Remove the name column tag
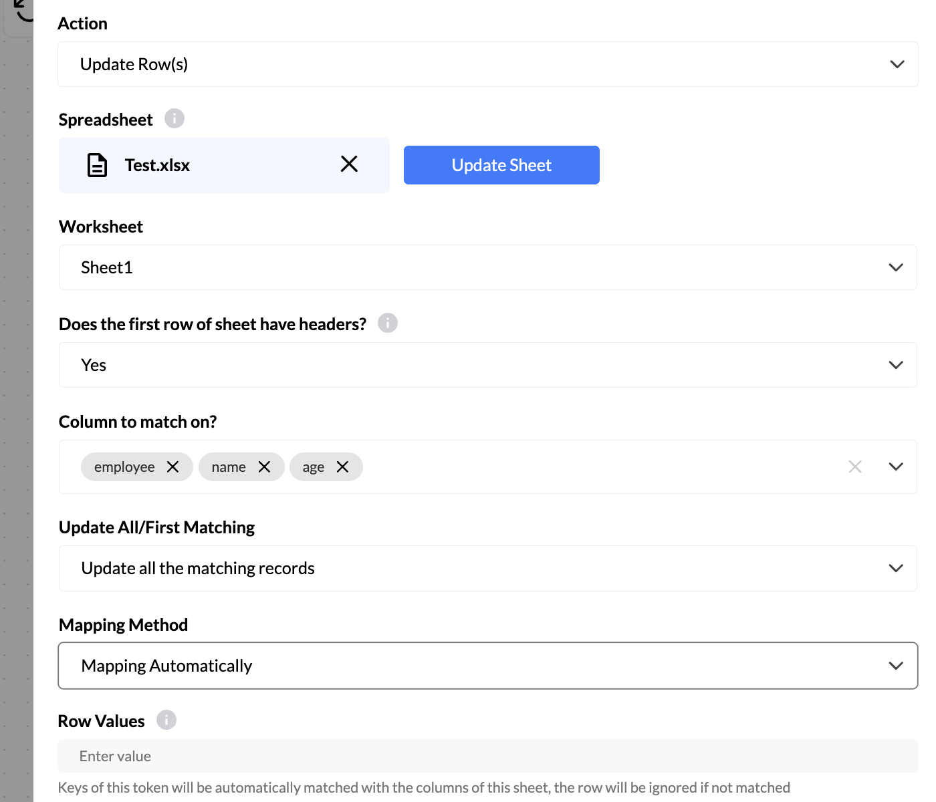Viewport: 936px width, 802px height. tap(265, 467)
